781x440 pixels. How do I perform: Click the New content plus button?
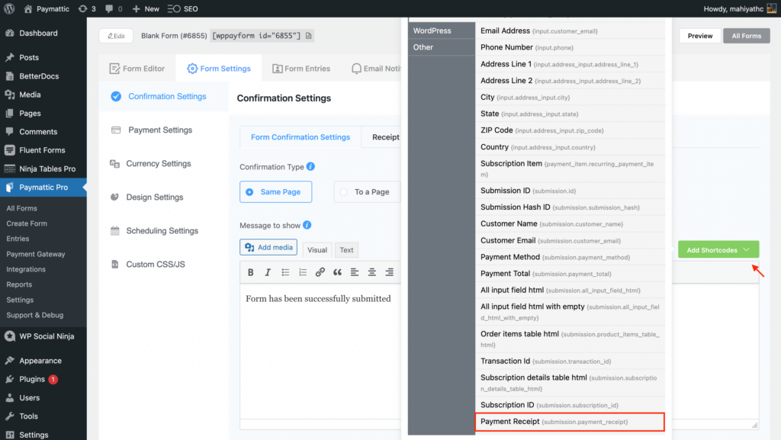(146, 9)
